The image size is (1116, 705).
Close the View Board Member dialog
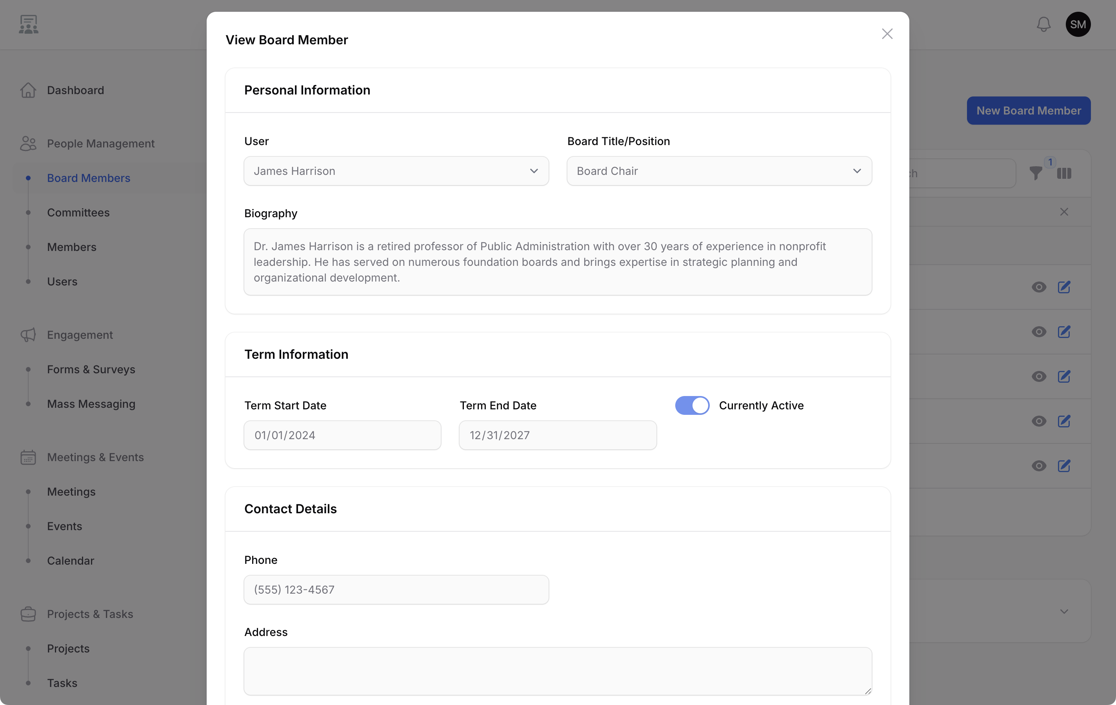click(x=887, y=34)
